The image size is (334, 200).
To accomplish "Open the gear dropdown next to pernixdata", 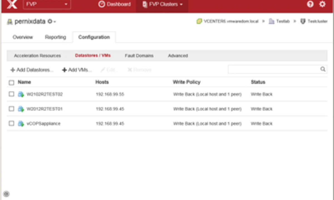I will click(51, 21).
